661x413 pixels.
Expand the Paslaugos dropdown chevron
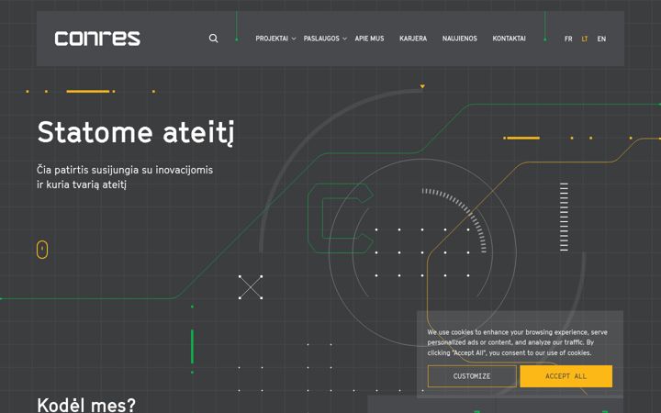pyautogui.click(x=345, y=39)
